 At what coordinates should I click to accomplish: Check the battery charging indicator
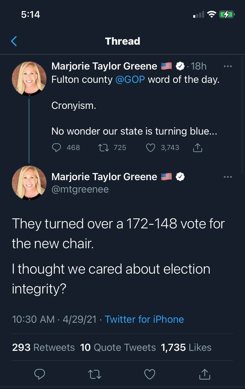(x=226, y=14)
